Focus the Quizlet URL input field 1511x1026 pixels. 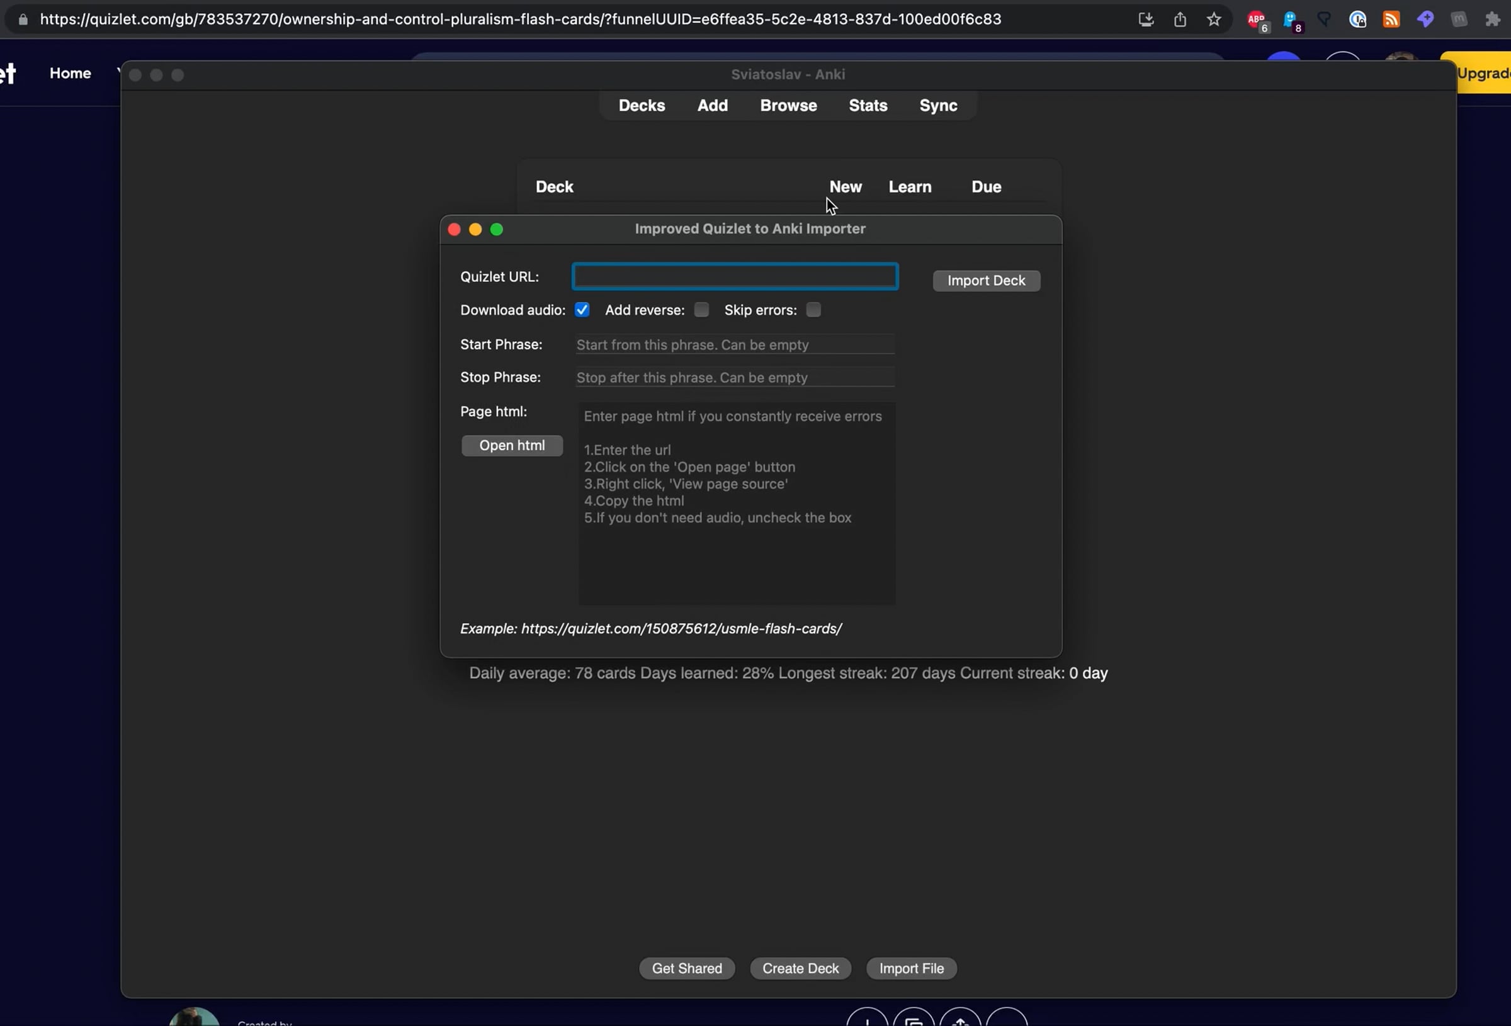point(735,277)
